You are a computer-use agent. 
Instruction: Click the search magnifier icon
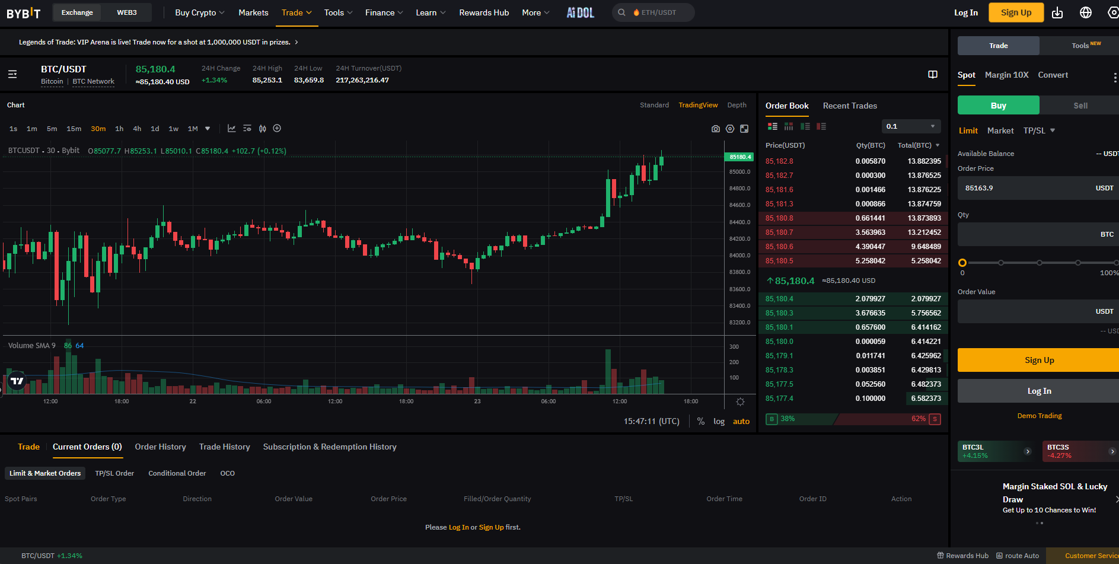coord(621,12)
